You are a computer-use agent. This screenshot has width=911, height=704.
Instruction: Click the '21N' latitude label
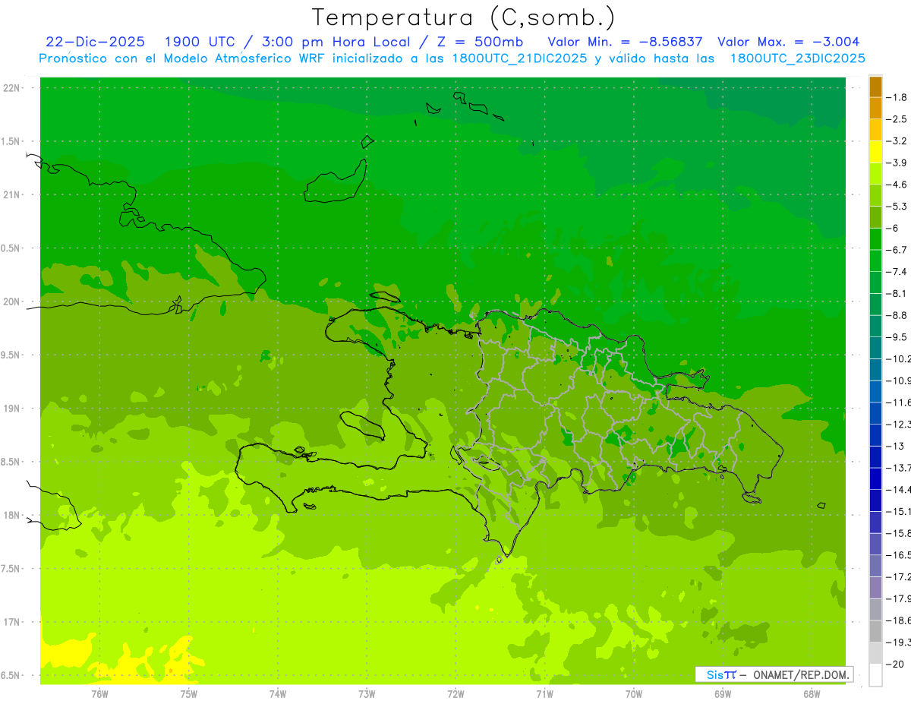click(x=11, y=195)
